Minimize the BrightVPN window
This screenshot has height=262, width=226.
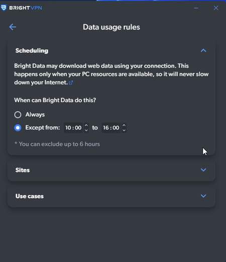[196, 8]
